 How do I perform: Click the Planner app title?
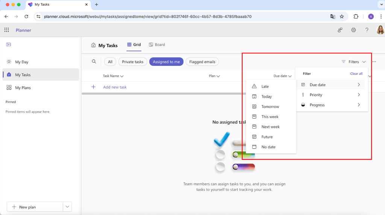point(23,30)
